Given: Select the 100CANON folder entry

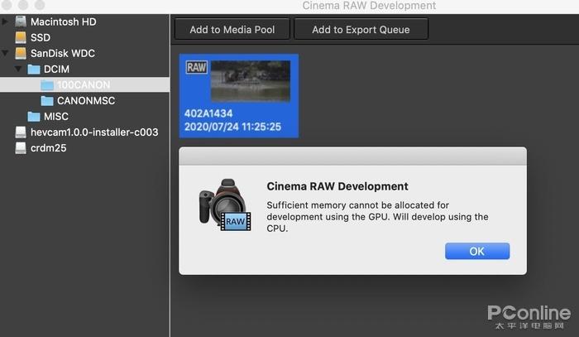Looking at the screenshot, I should tap(85, 84).
